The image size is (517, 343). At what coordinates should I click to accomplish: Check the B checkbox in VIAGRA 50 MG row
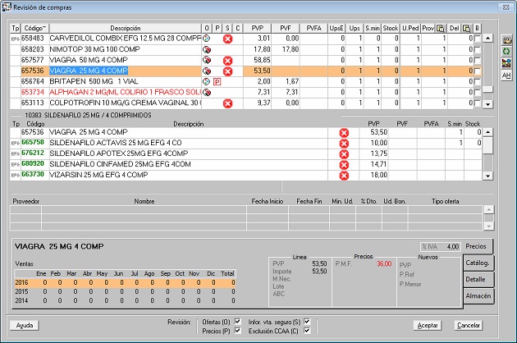477,61
